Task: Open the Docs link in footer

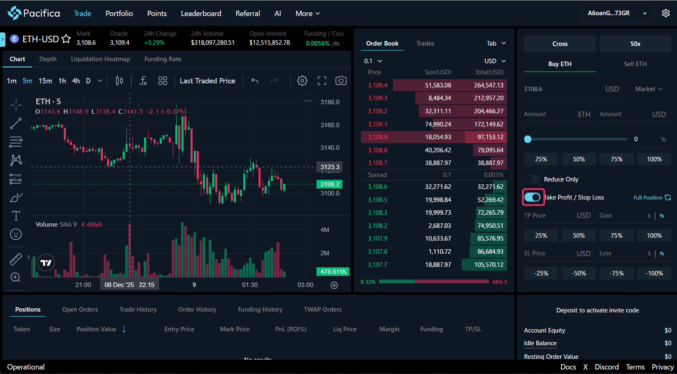Action: pyautogui.click(x=568, y=367)
